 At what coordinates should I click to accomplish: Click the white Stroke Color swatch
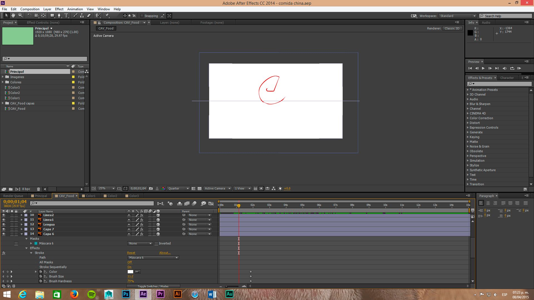[x=130, y=272]
